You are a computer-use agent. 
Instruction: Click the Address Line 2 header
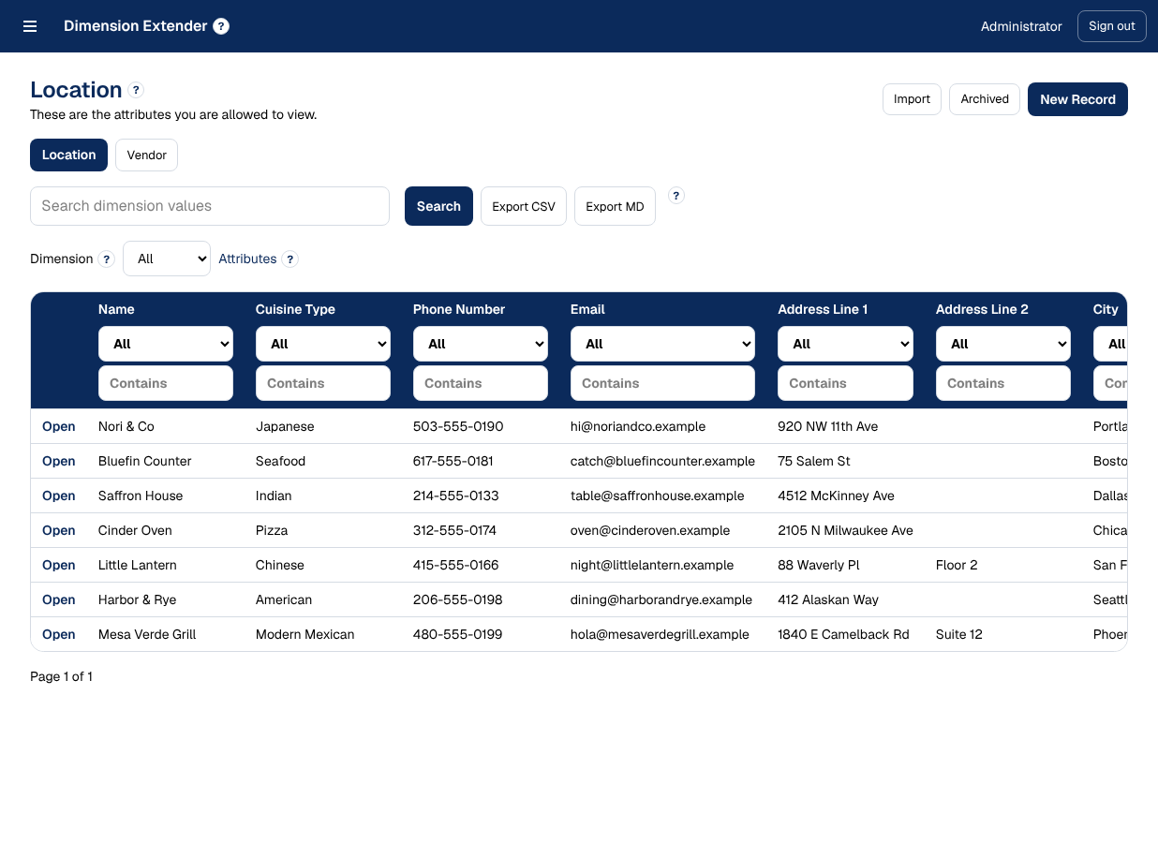982,309
